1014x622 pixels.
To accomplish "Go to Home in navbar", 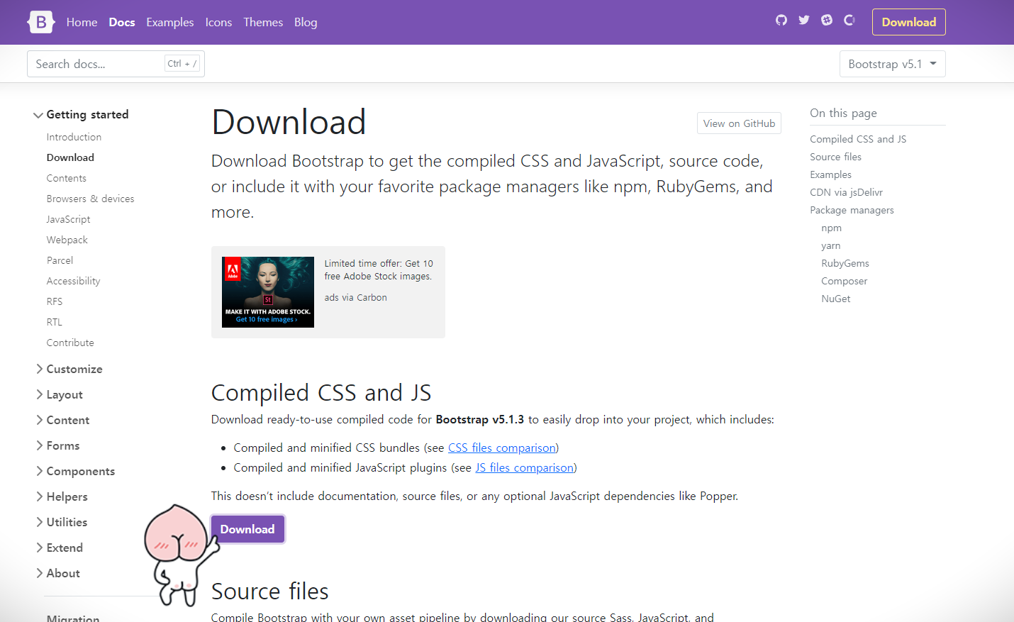I will coord(82,22).
